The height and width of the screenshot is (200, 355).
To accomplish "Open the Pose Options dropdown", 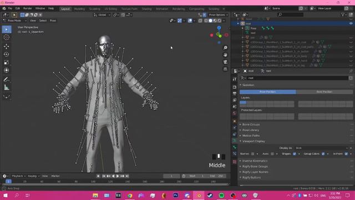I will (x=219, y=15).
